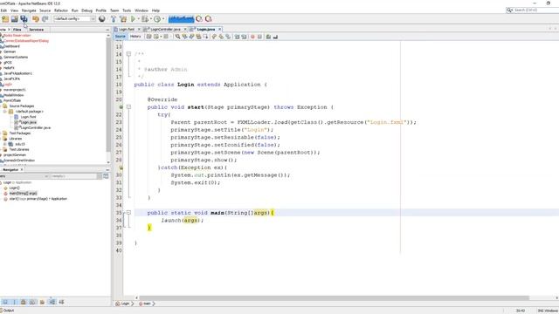The image size is (559, 314).
Task: Click the Debug Project icon
Action: [145, 19]
